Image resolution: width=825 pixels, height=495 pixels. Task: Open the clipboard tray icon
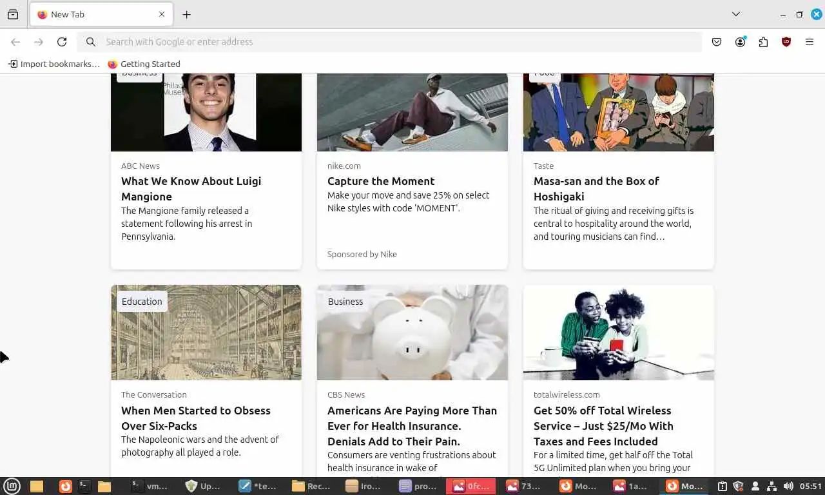[x=723, y=486]
